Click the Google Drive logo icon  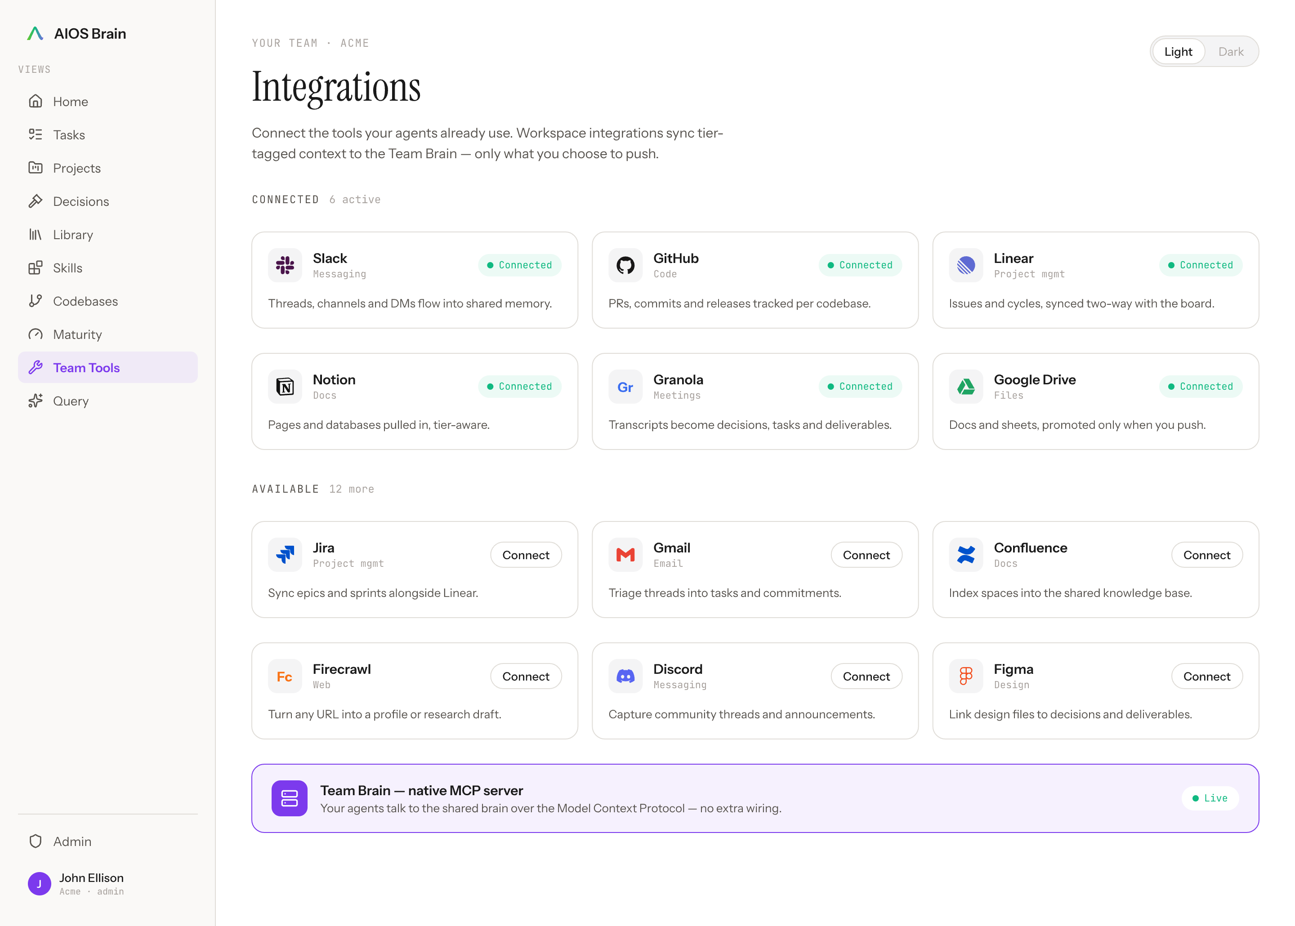[x=965, y=387]
